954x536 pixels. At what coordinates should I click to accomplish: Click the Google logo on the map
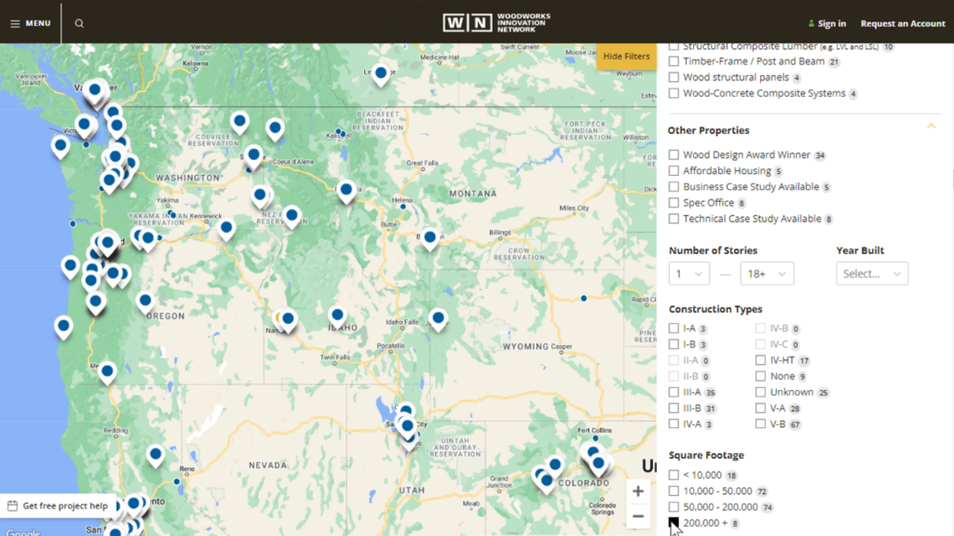pos(24,531)
